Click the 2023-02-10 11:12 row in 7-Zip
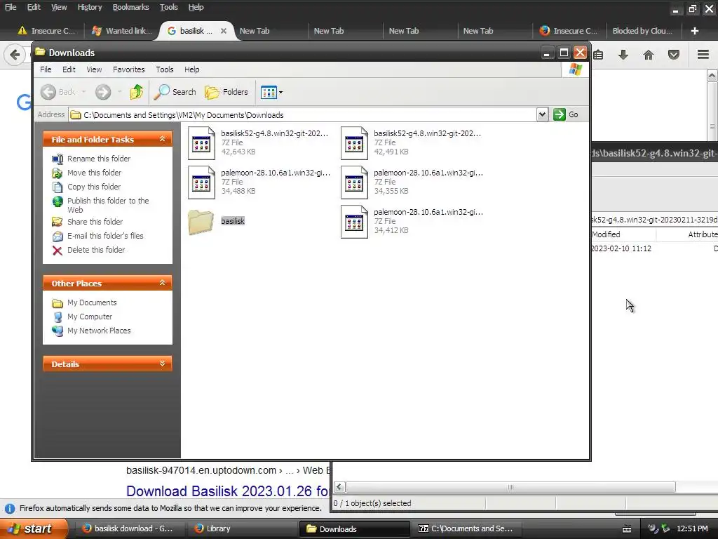The height and width of the screenshot is (539, 718). (x=654, y=248)
